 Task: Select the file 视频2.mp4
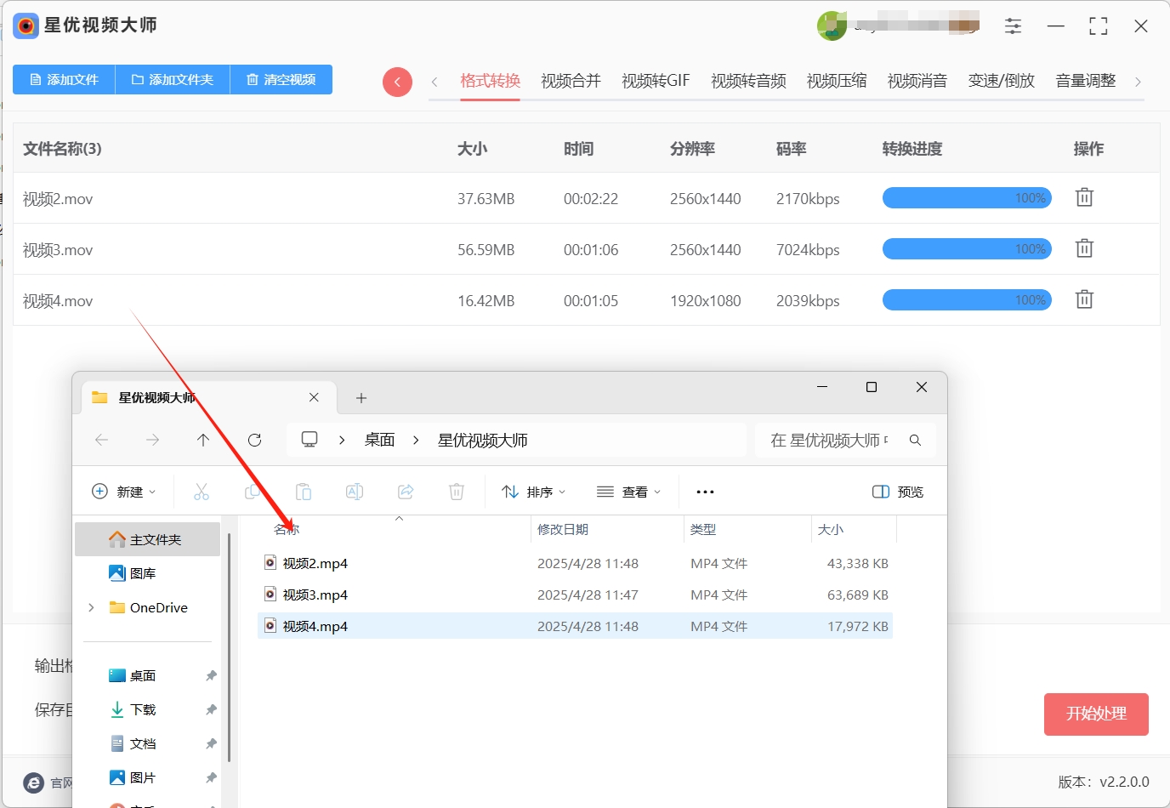tap(575, 563)
